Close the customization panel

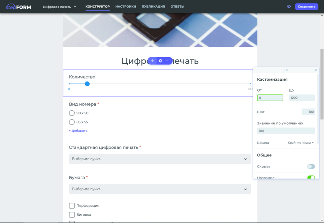coord(315,70)
